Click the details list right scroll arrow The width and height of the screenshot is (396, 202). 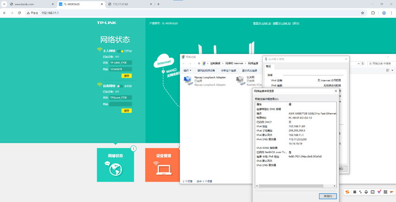click(335, 186)
